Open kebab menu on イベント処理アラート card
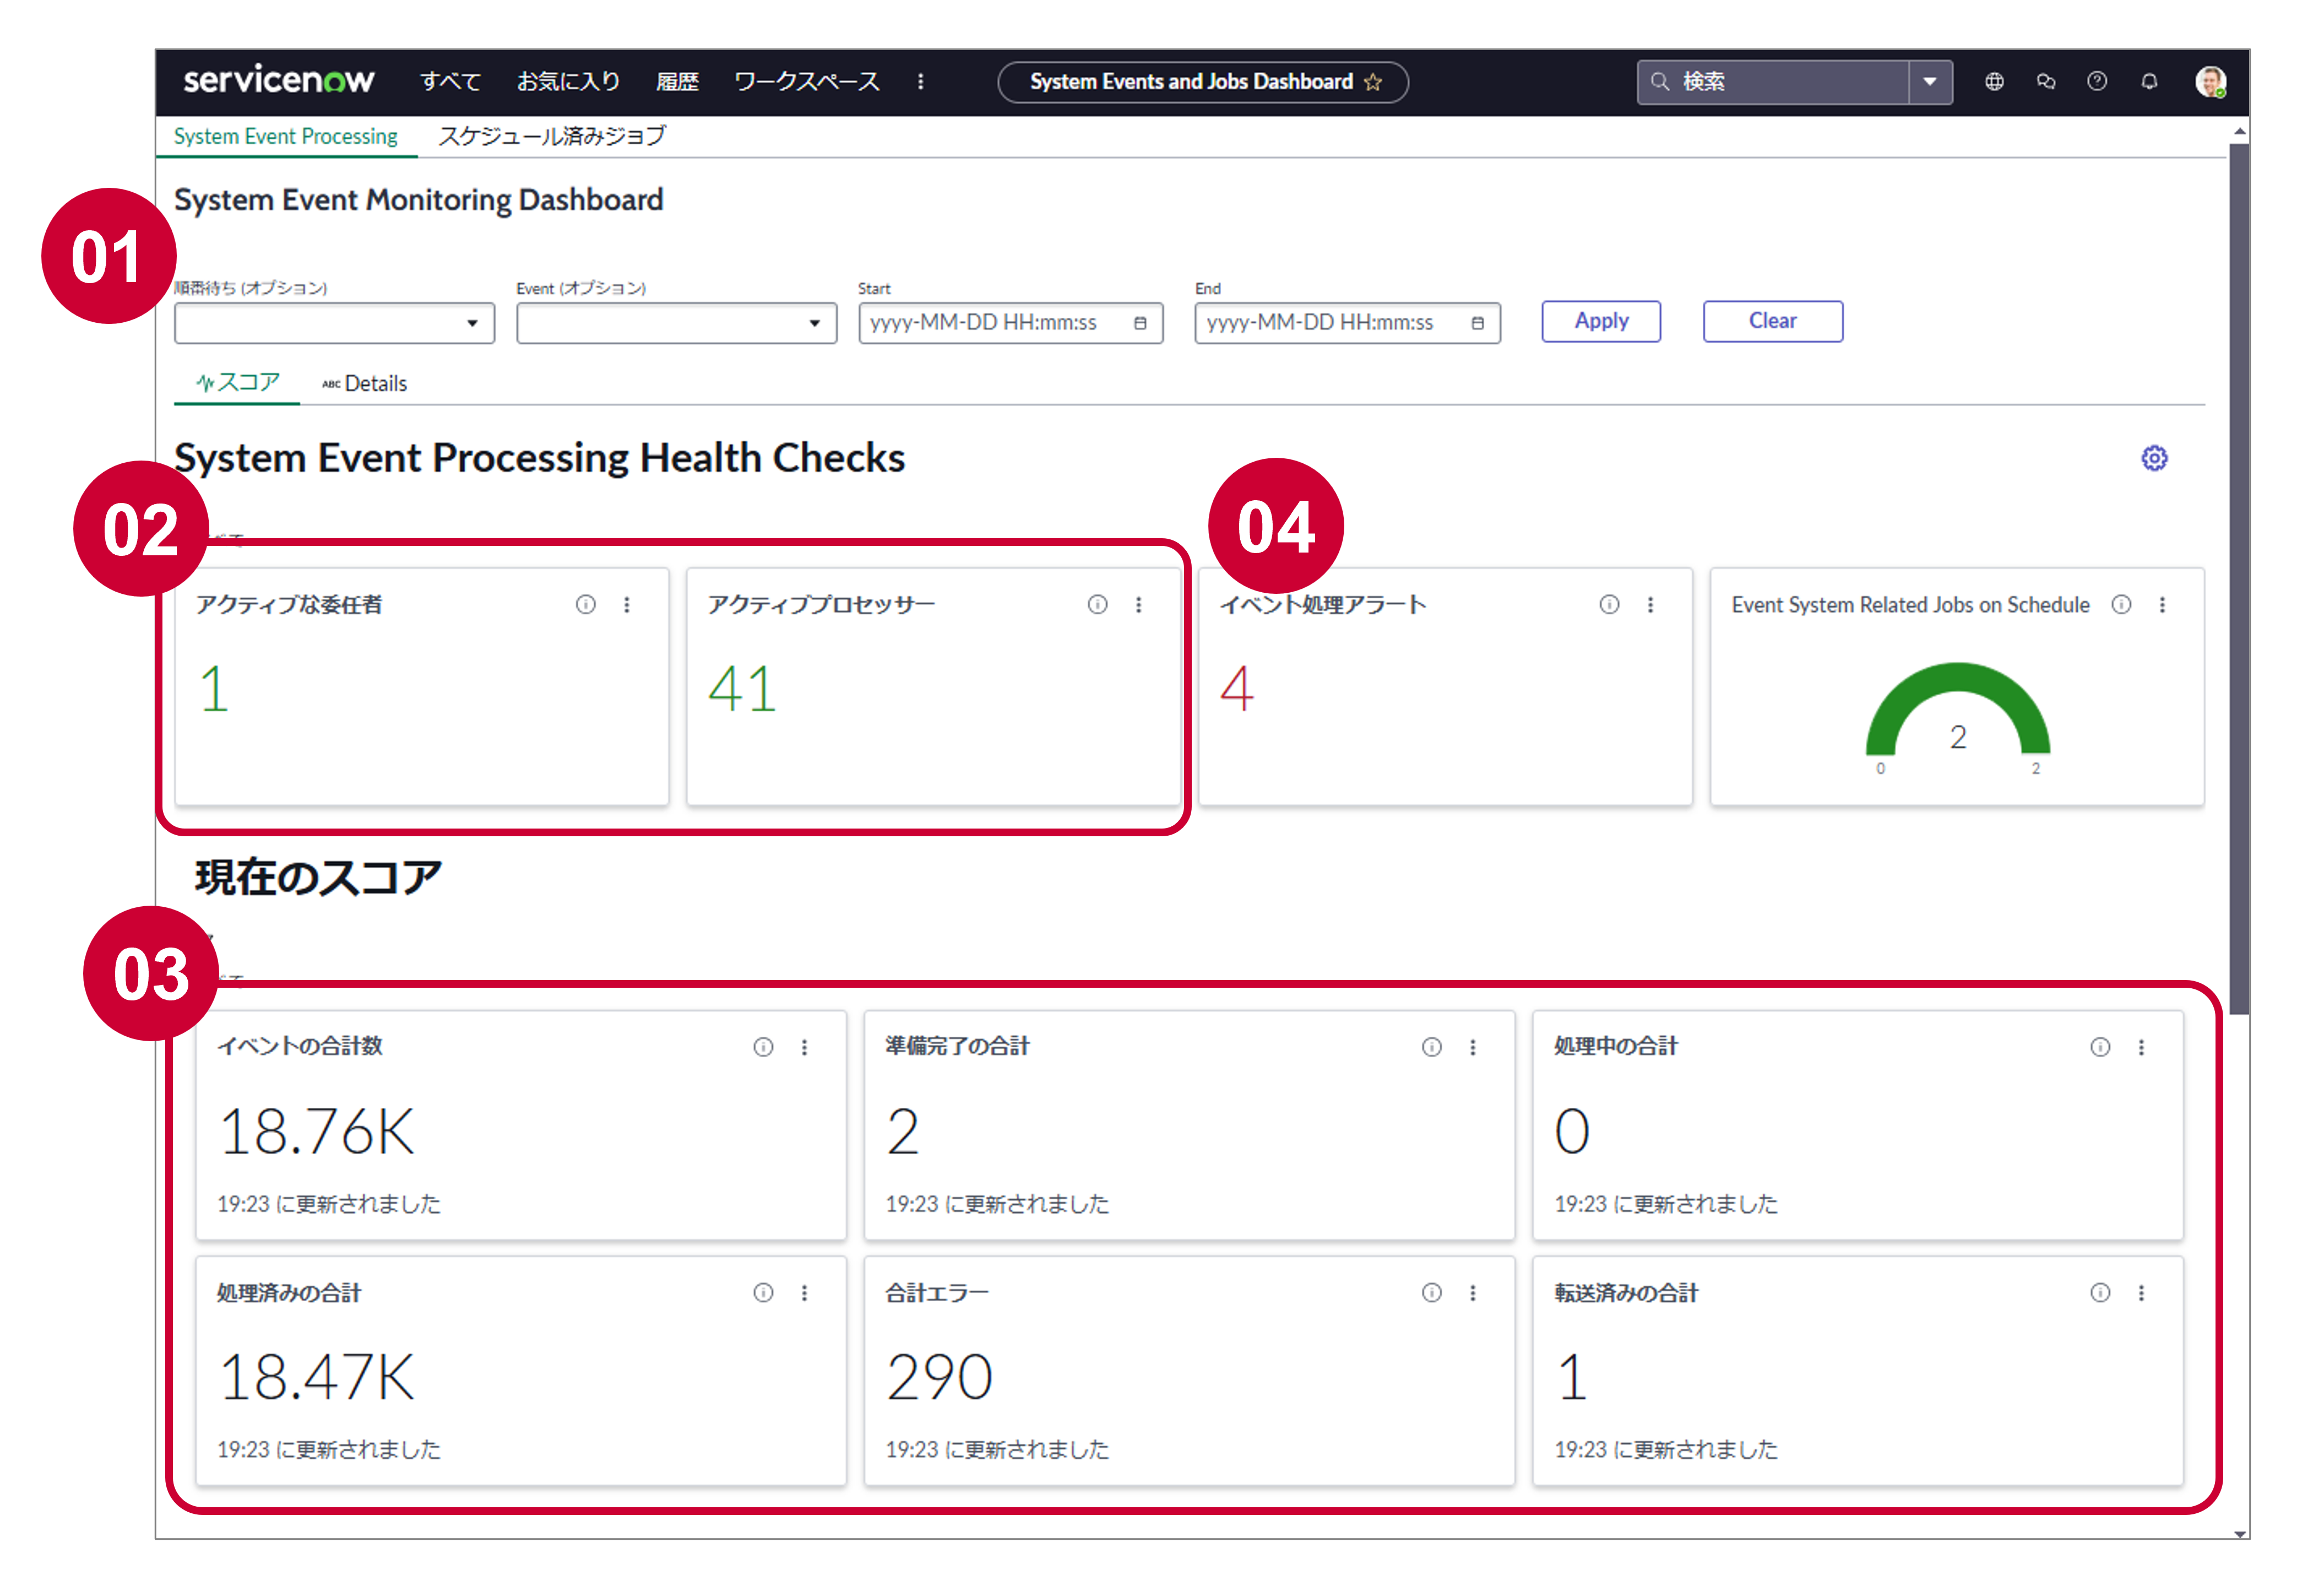 click(x=1650, y=604)
